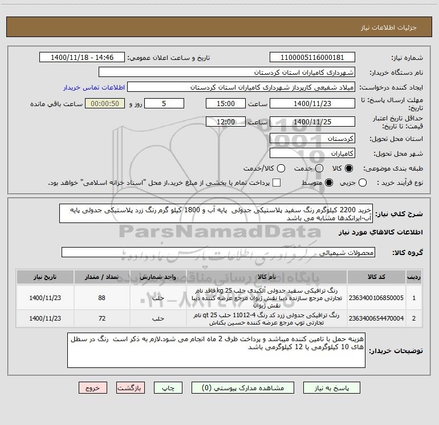Open مشاهده مدارک پیوستی (0) button
This screenshot has height=425, width=439.
coord(243,388)
